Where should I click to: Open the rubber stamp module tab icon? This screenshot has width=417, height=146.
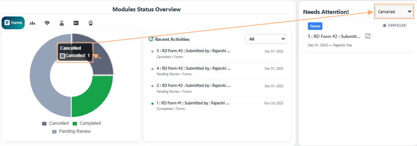pyautogui.click(x=62, y=23)
